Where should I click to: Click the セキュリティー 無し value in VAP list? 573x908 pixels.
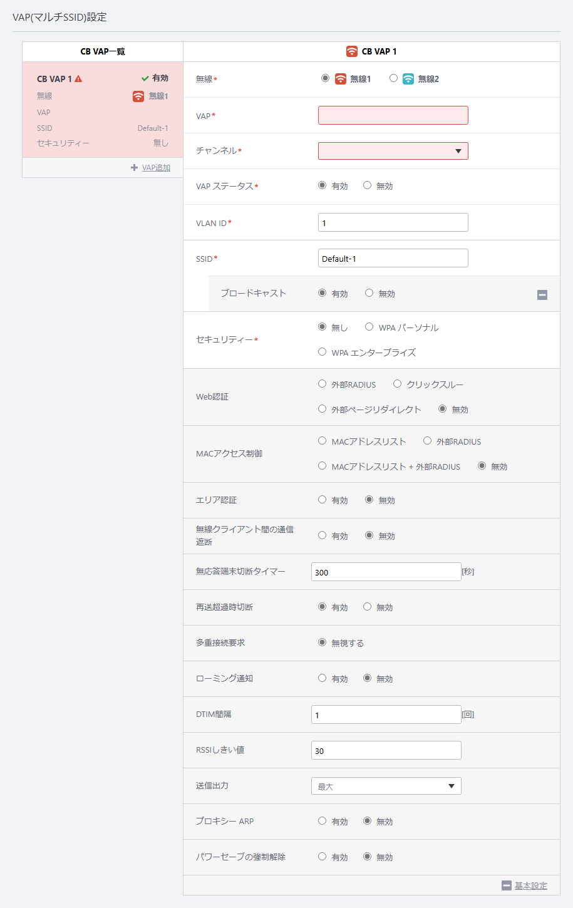click(161, 143)
